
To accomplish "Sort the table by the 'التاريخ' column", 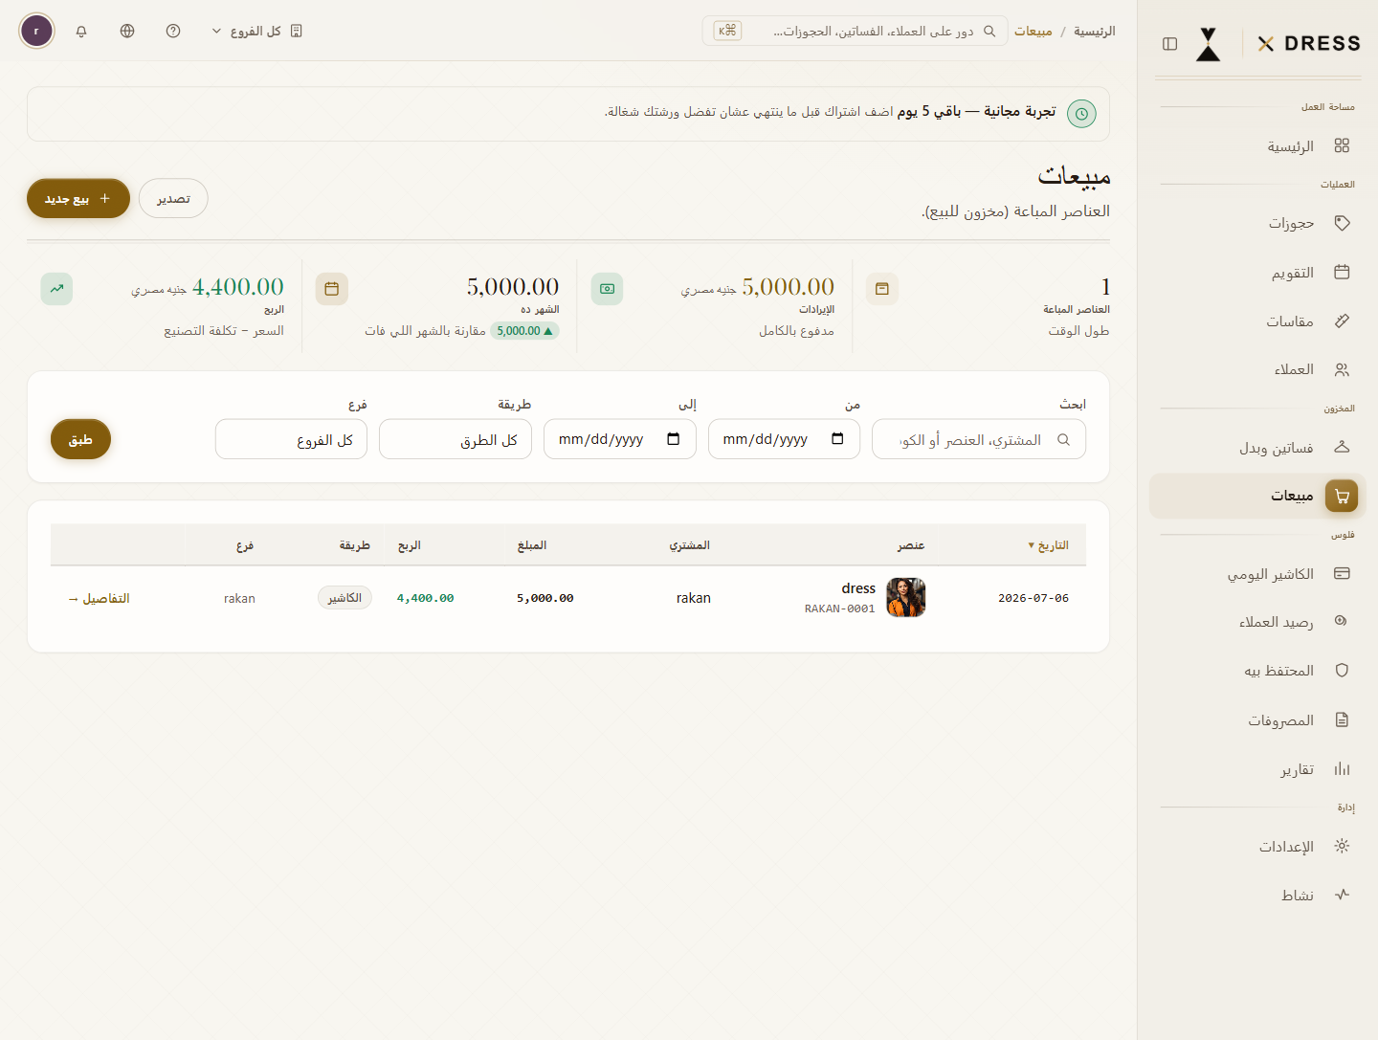I will (1048, 545).
